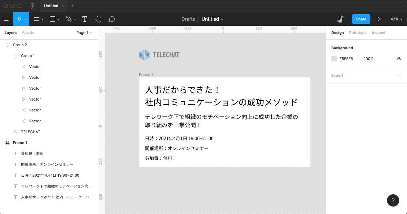The height and width of the screenshot is (214, 407).
Task: Select the Text tool
Action: pyautogui.click(x=85, y=19)
